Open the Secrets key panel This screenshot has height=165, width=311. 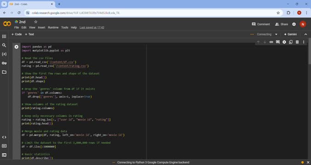tap(4, 63)
